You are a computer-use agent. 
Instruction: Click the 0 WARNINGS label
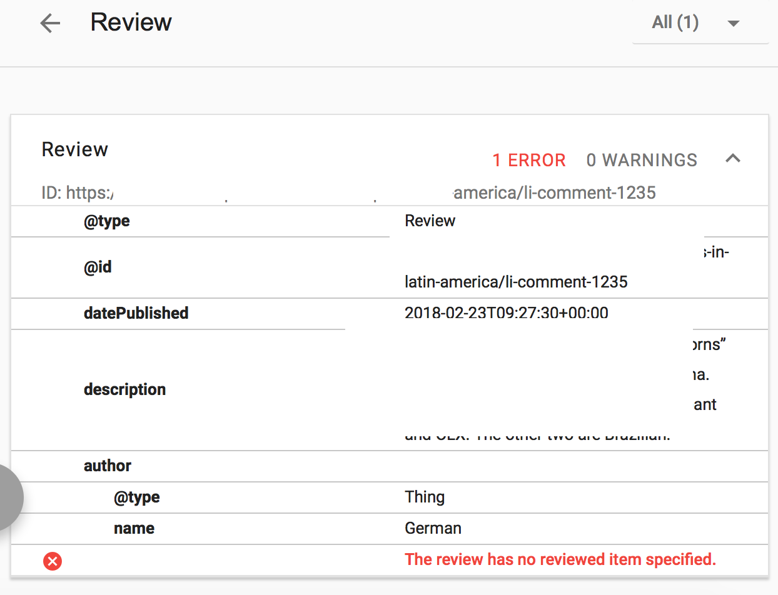(642, 160)
